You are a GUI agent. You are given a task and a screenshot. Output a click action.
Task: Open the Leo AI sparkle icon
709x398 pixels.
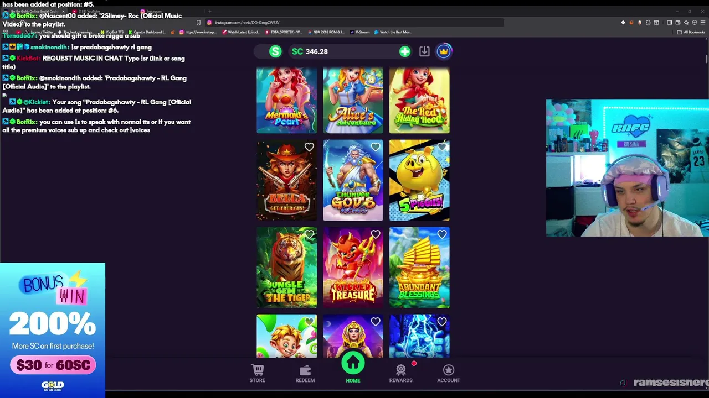tap(686, 23)
